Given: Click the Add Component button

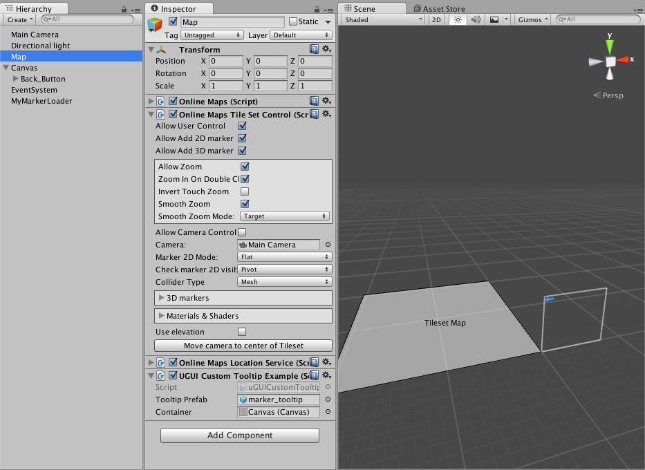Looking at the screenshot, I should (240, 435).
